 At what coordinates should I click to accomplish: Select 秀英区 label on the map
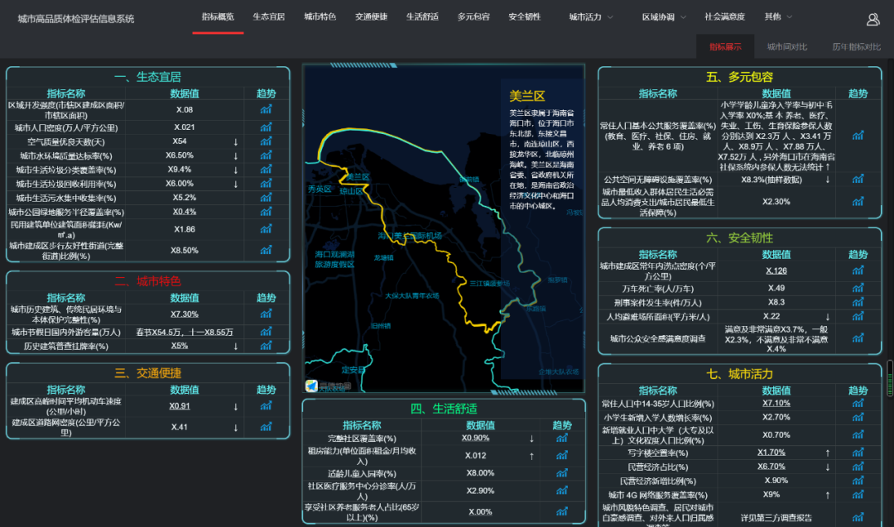click(320, 189)
